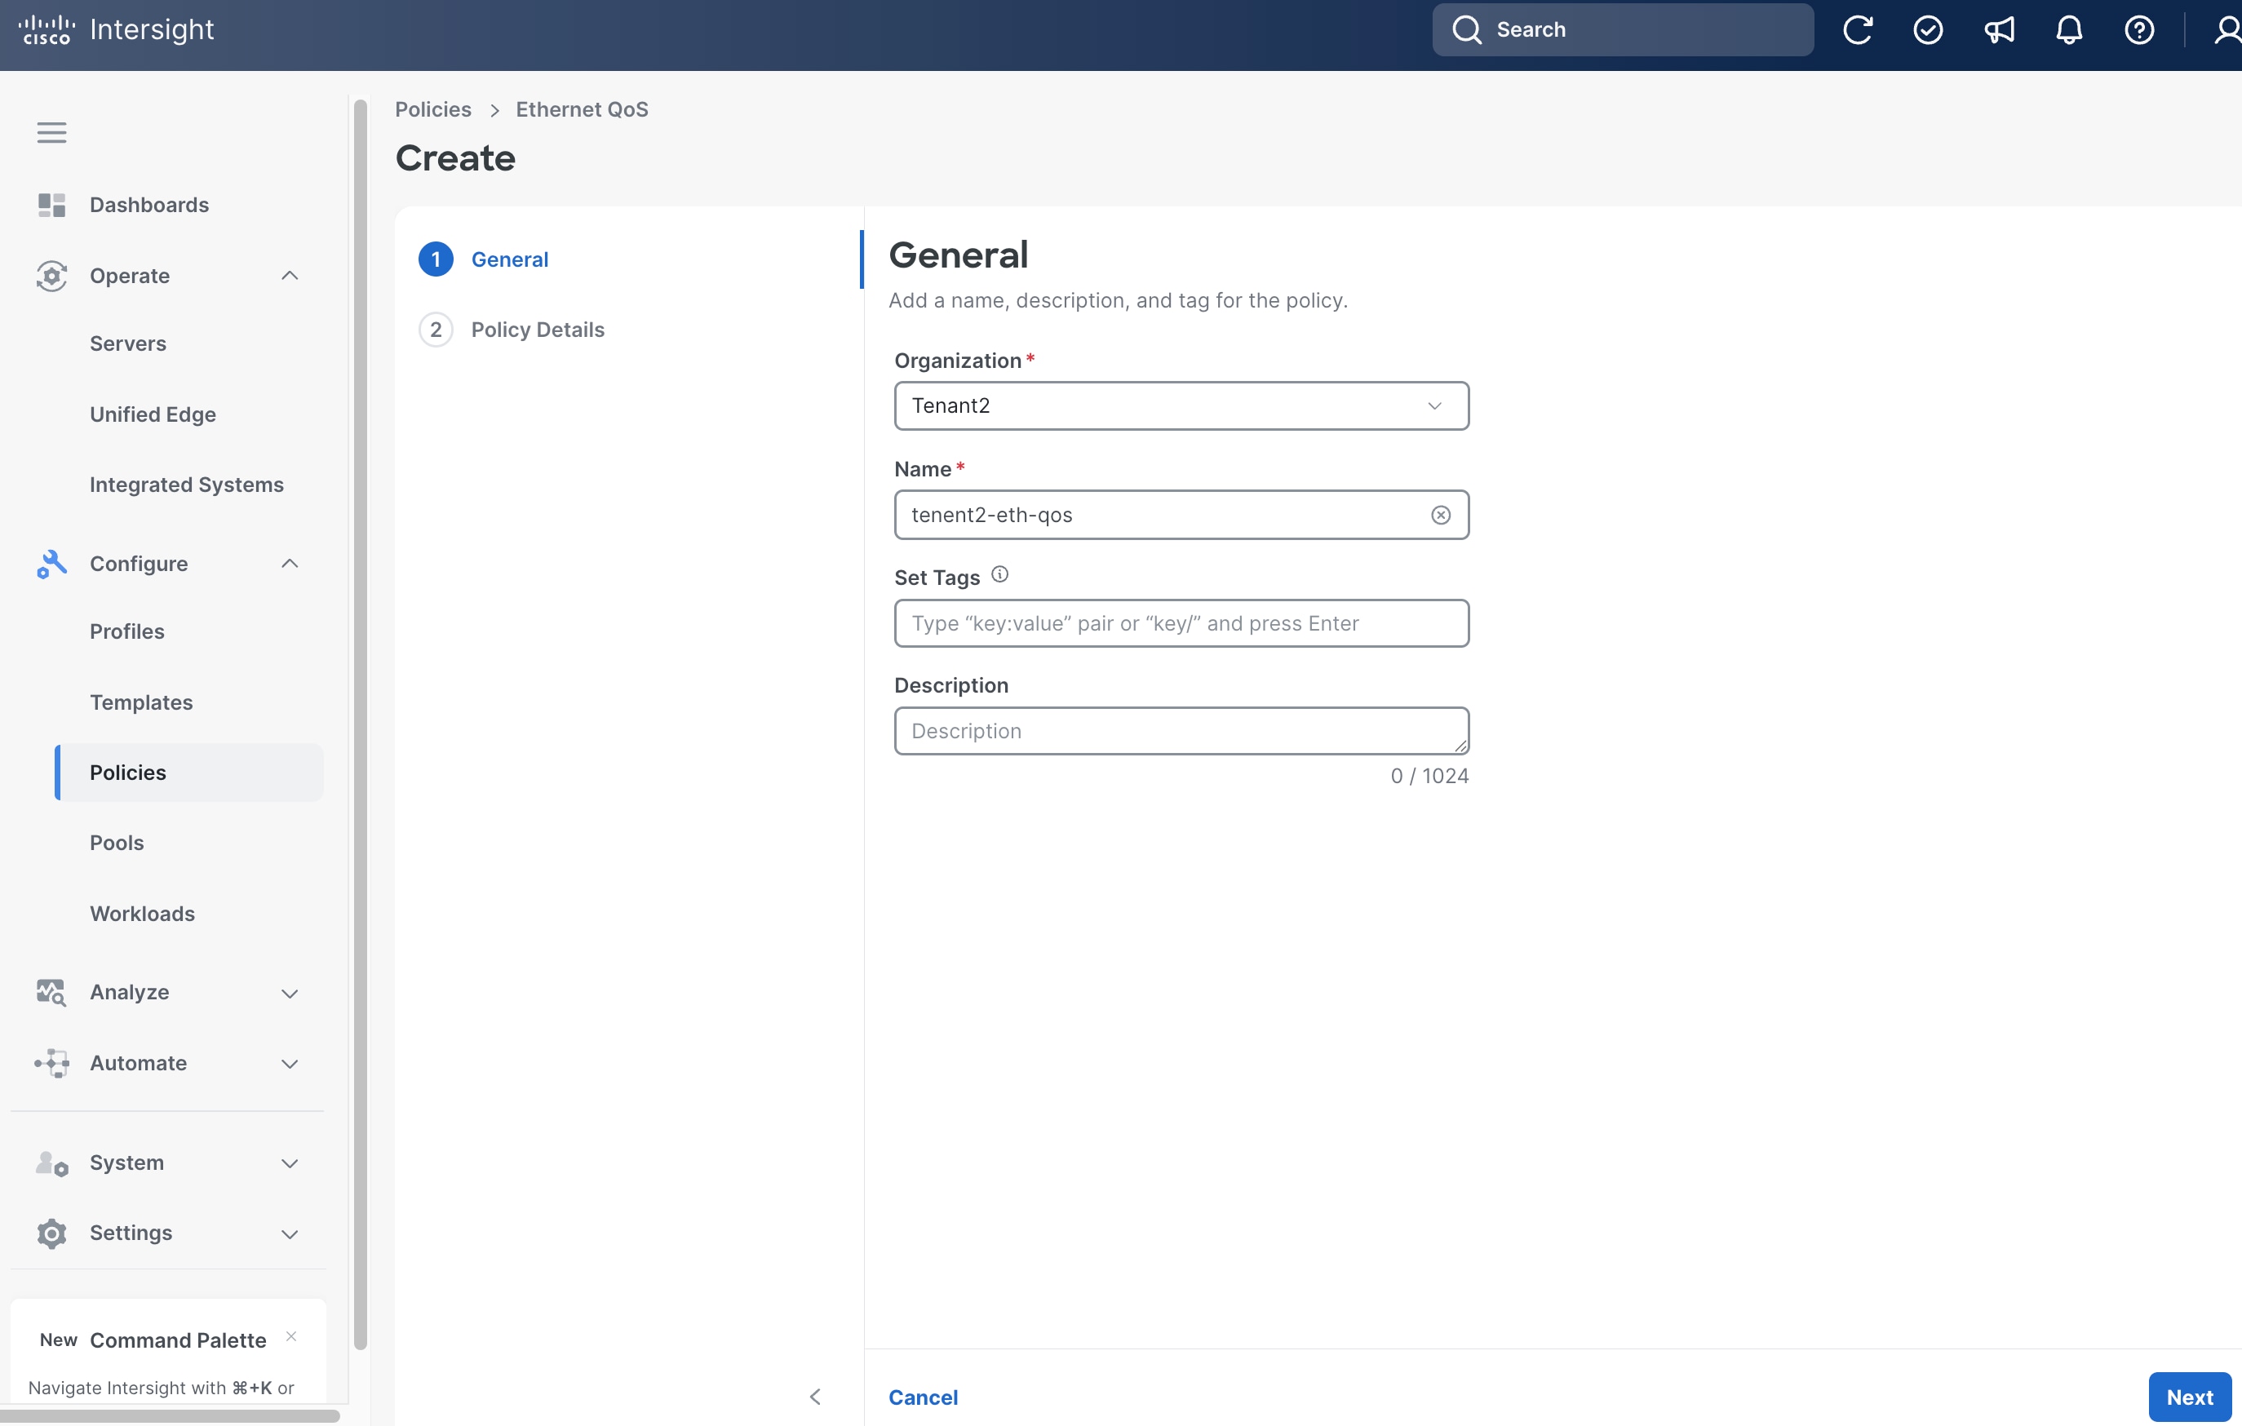
Task: Open the announcements megaphone icon
Action: (x=1998, y=30)
